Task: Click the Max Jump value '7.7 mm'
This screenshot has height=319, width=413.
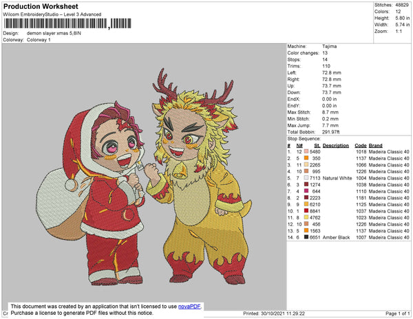Action: (330, 125)
